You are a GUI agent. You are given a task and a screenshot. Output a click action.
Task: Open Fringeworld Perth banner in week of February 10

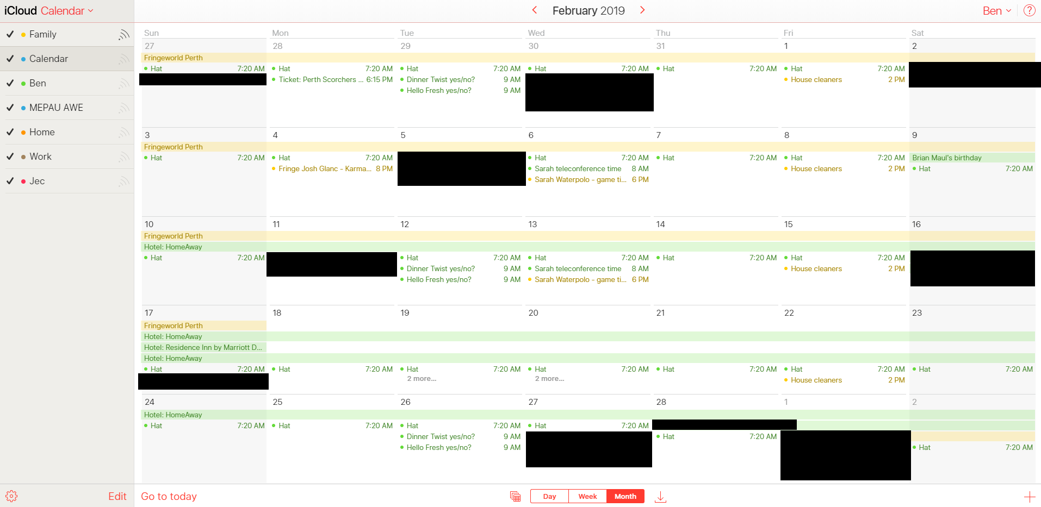[588, 236]
